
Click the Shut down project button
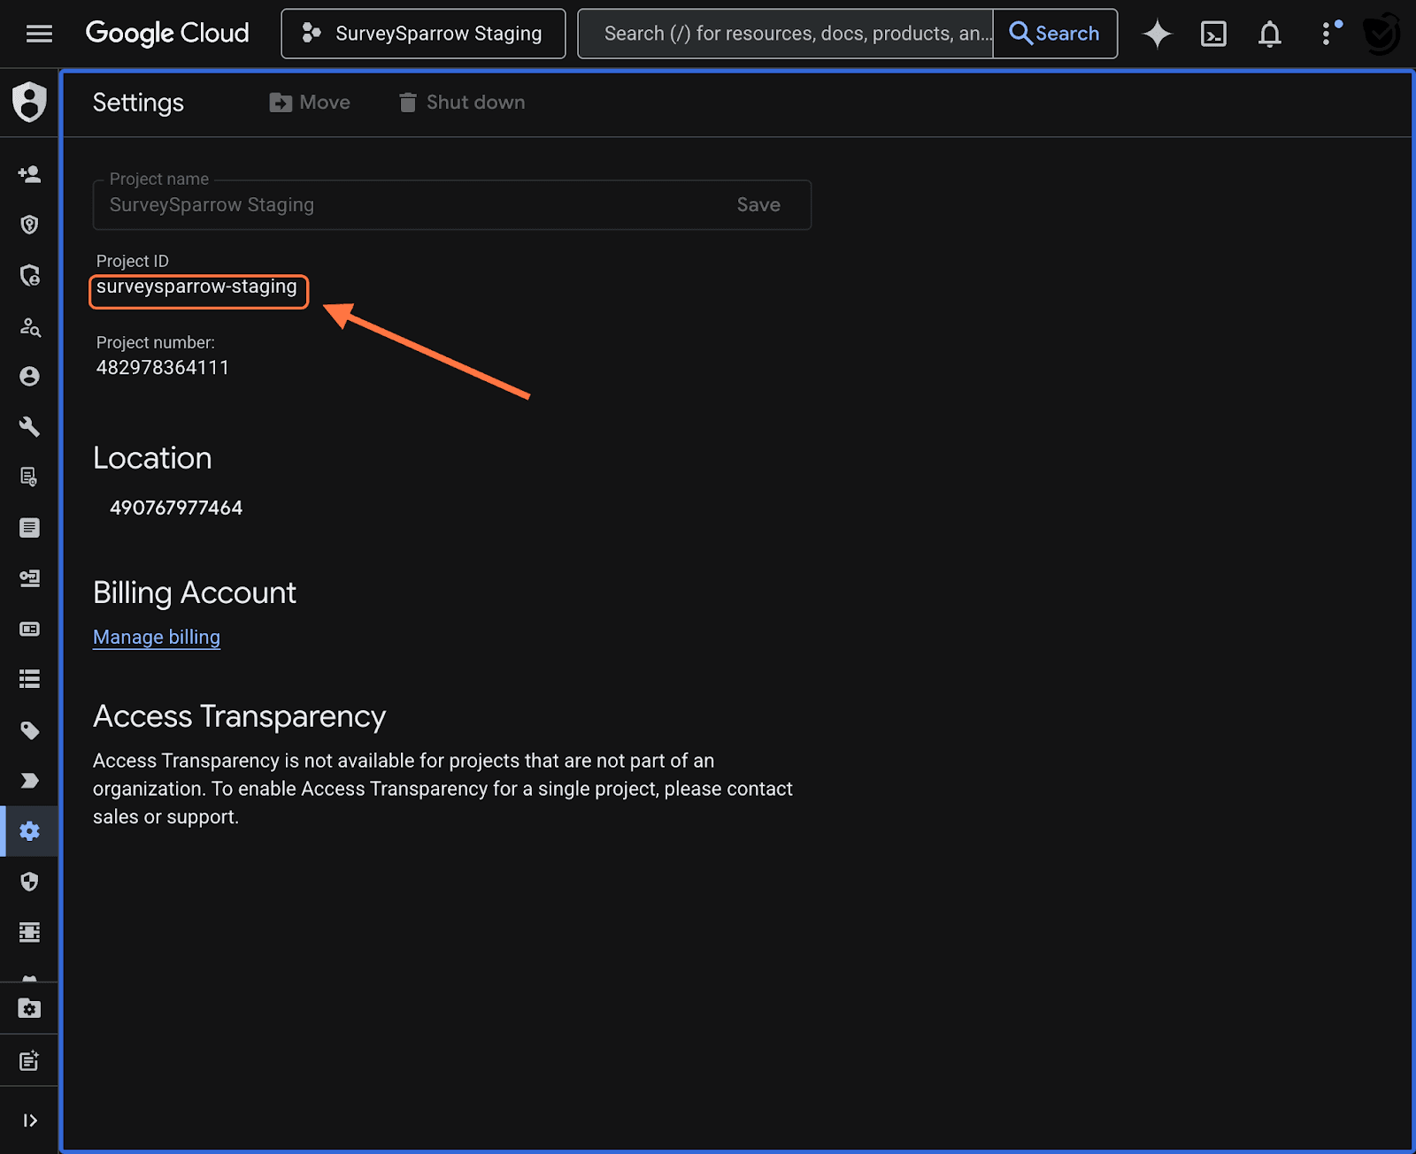tap(462, 103)
